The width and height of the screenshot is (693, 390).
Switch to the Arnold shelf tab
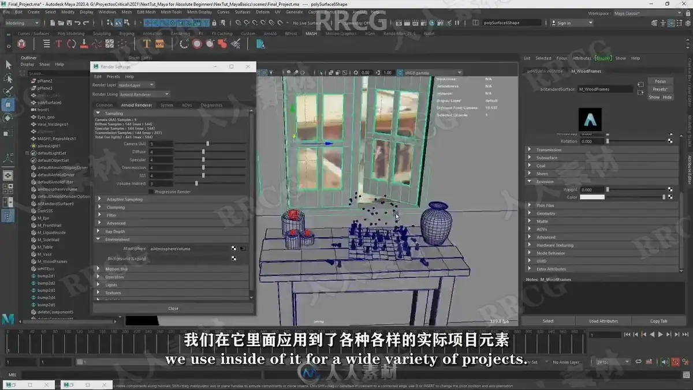click(270, 33)
